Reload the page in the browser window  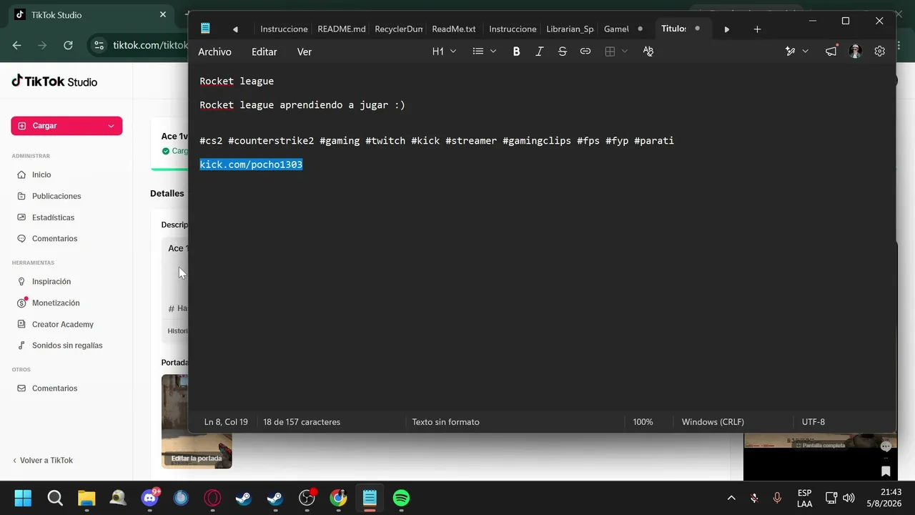coord(68,45)
